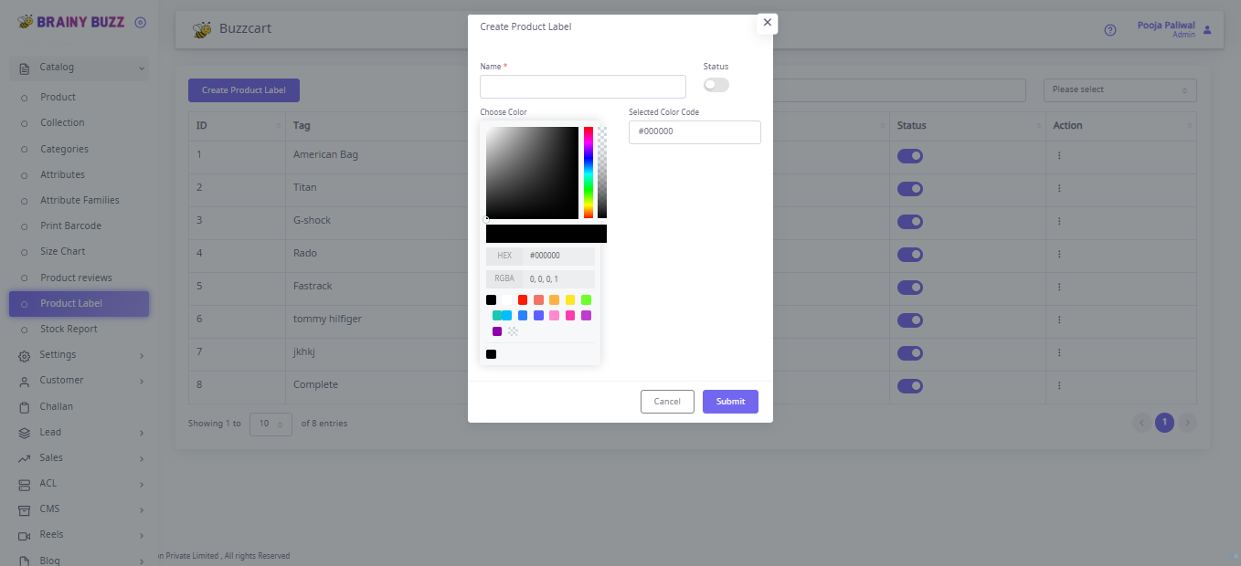Open the action kebab menu for American Bag
The height and width of the screenshot is (566, 1241).
[1058, 156]
